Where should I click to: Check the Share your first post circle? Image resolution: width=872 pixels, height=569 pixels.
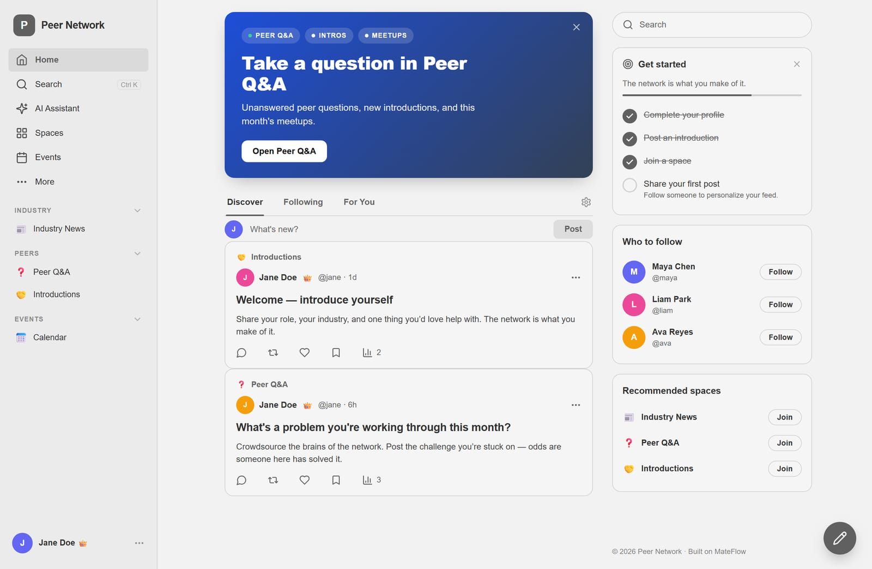(x=629, y=185)
